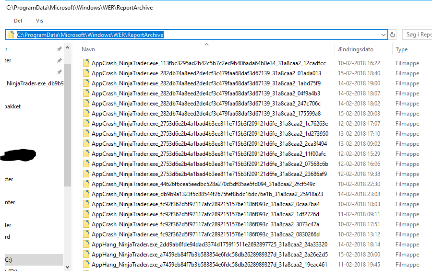Click the date 10-02-2018 22:30
The image size is (432, 280).
(359, 184)
